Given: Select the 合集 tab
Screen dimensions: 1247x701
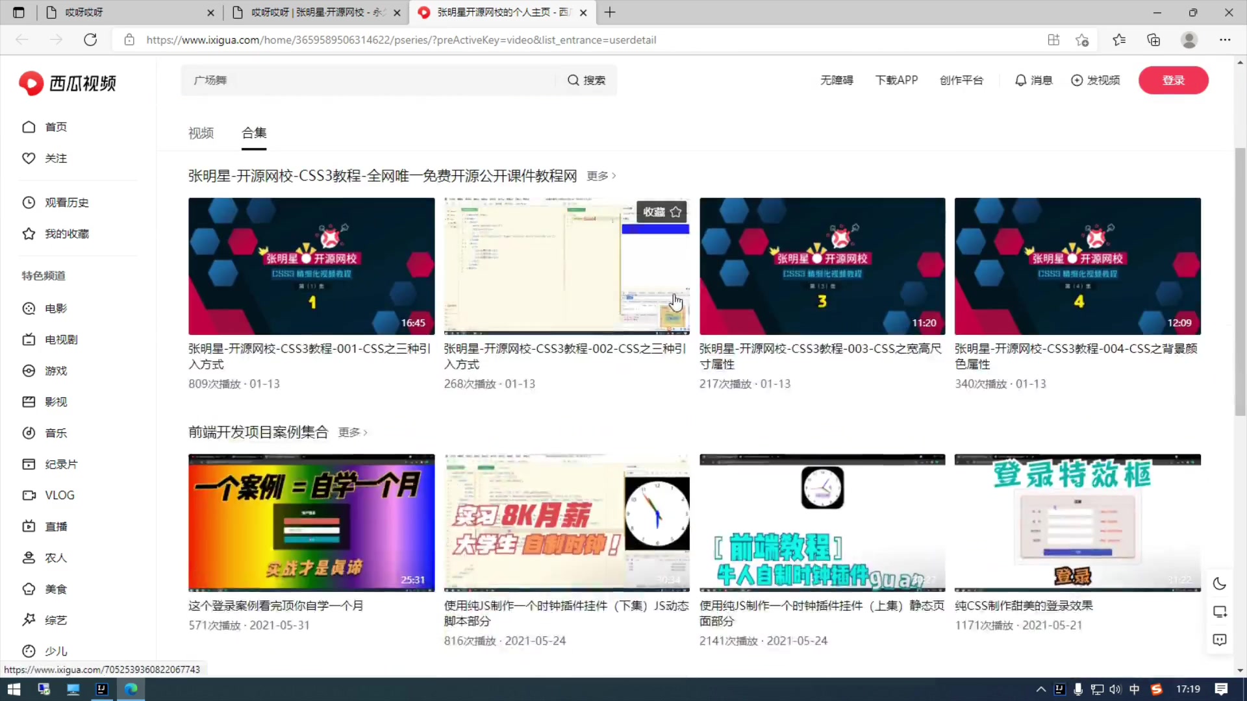Looking at the screenshot, I should coord(254,133).
